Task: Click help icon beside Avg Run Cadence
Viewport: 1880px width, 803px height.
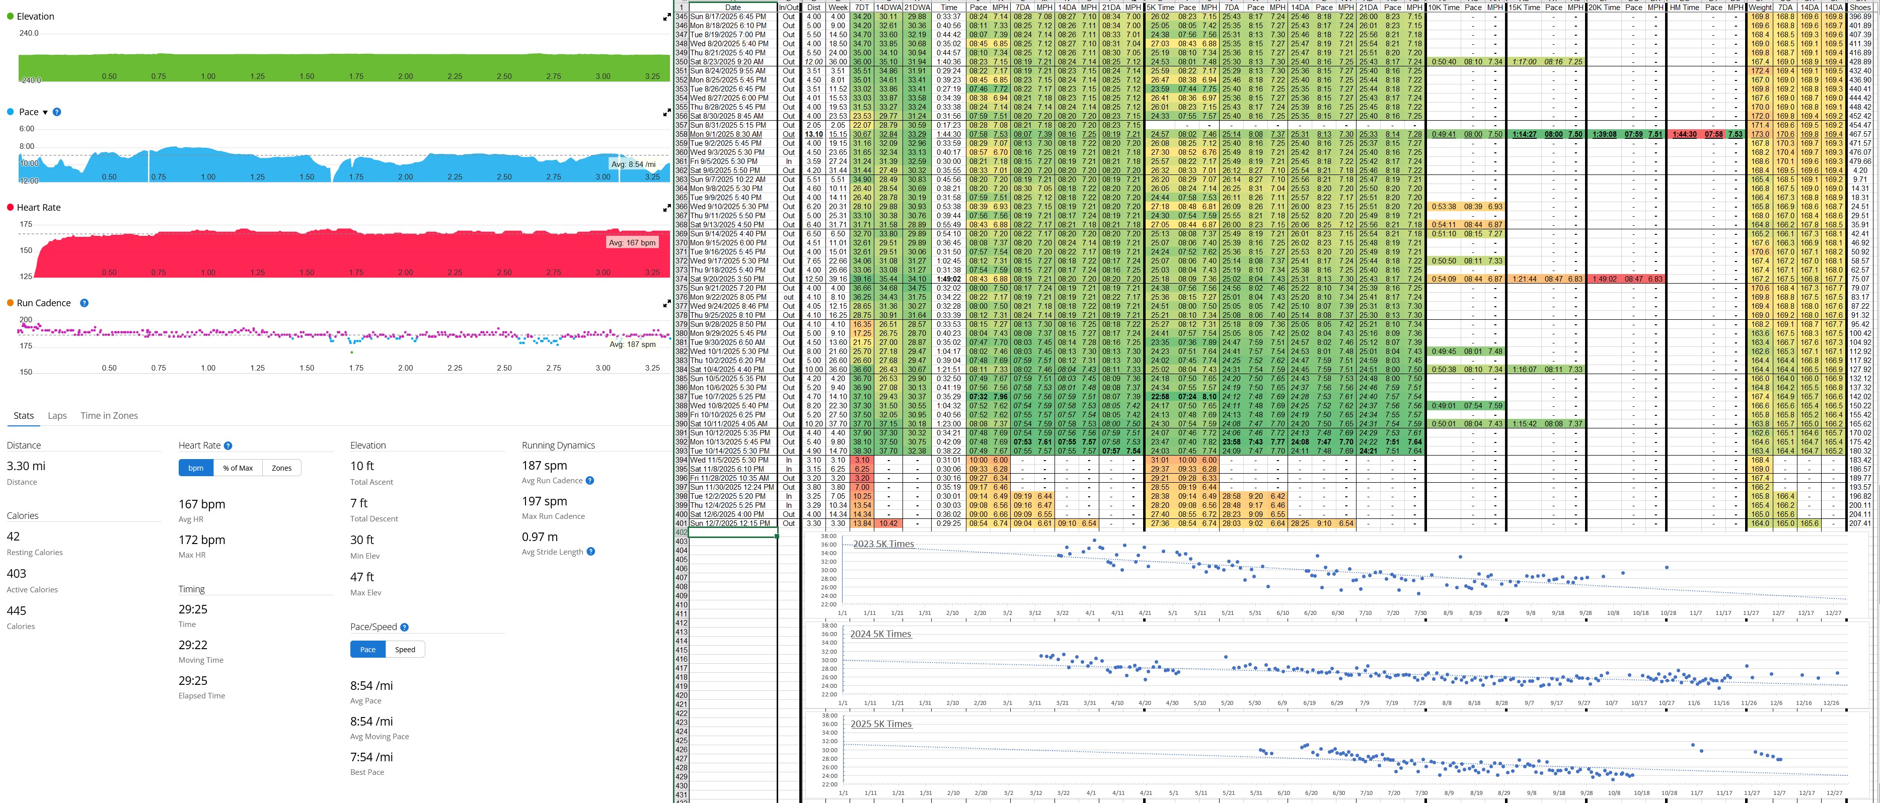Action: pyautogui.click(x=590, y=481)
